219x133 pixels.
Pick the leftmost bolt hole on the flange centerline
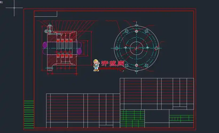pyautogui.click(x=116, y=48)
